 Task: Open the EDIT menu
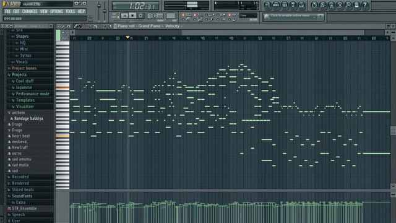[x=16, y=11]
